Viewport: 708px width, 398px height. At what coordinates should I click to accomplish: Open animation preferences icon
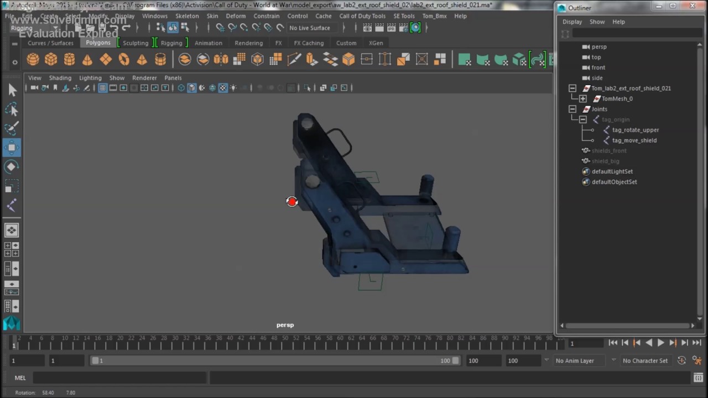point(696,360)
